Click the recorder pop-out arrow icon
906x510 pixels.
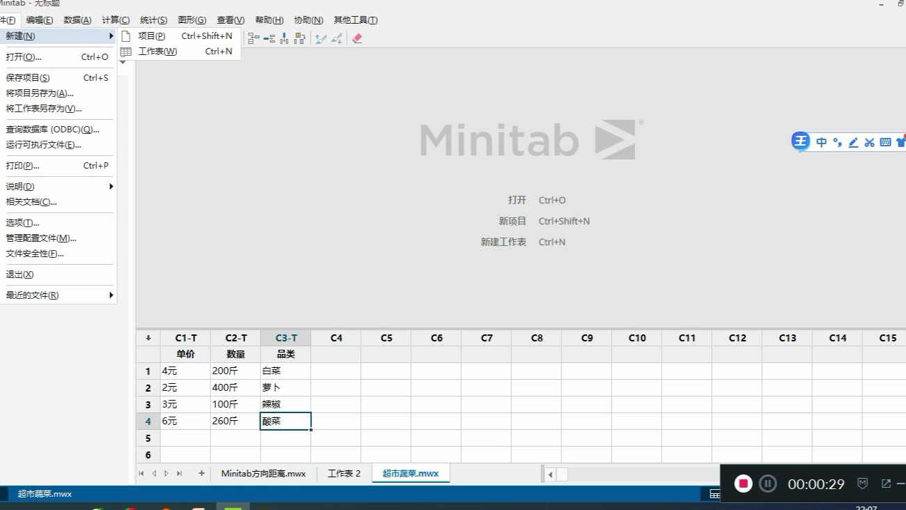886,484
